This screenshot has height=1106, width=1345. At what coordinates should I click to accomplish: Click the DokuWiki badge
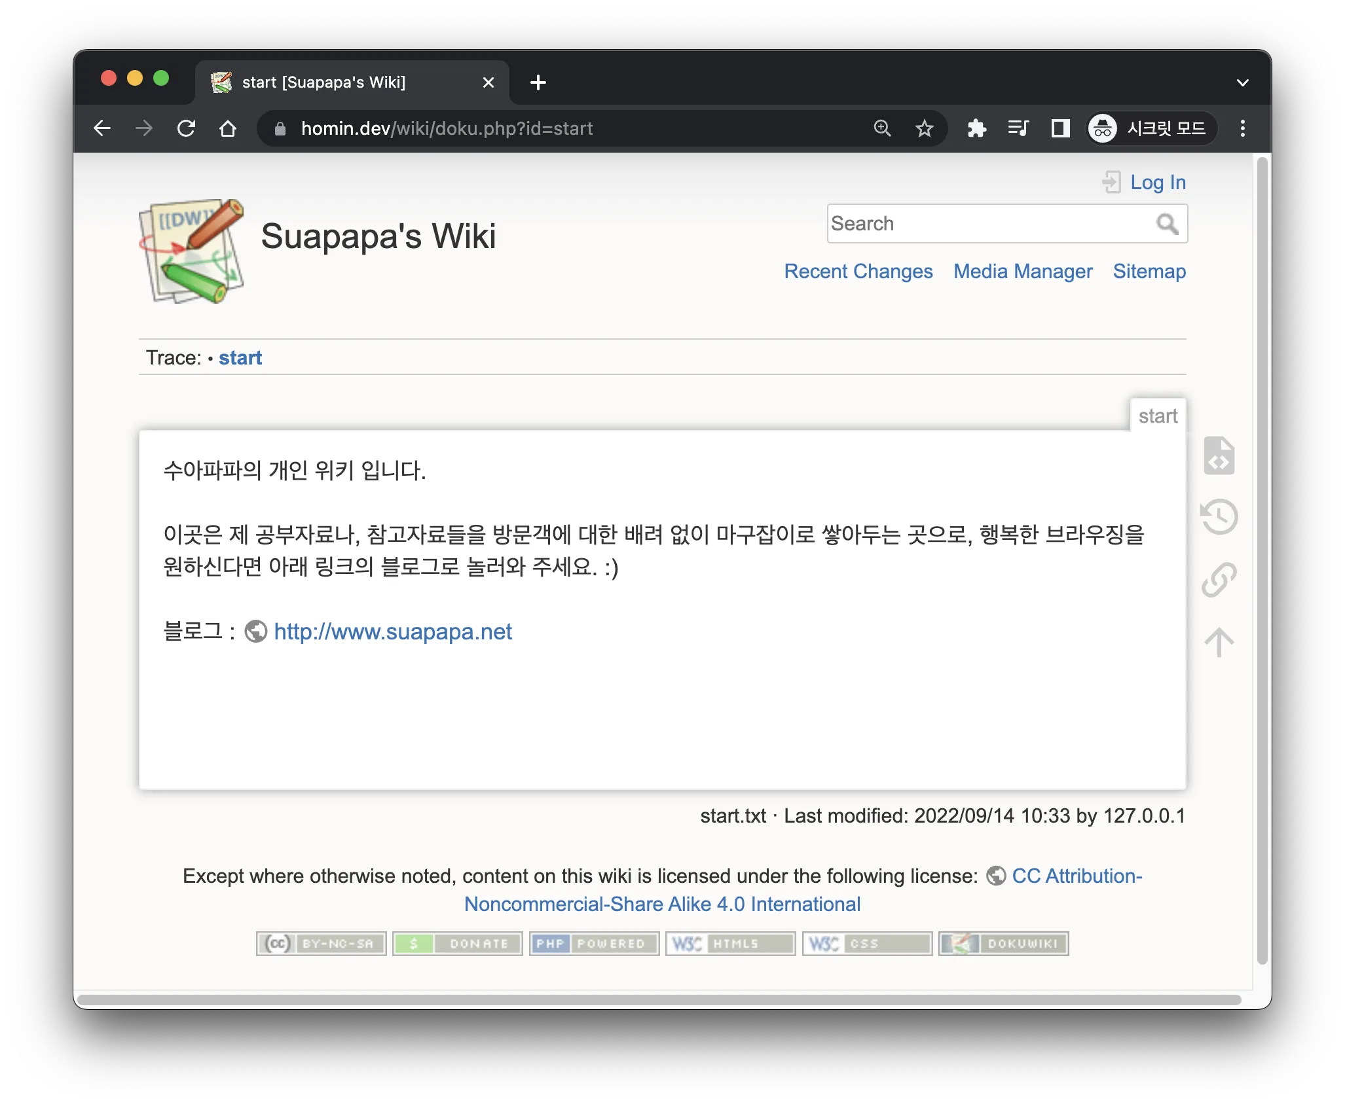(1004, 944)
